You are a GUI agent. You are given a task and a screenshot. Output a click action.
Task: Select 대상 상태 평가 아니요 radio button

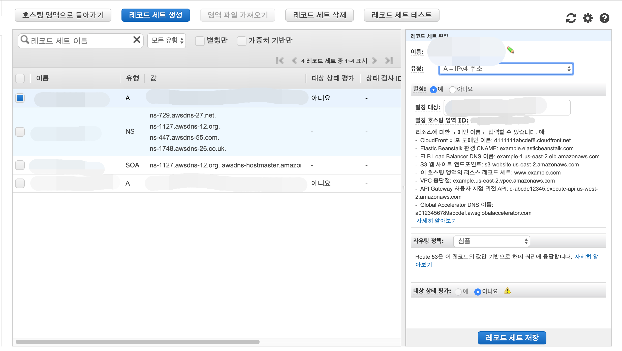tap(478, 292)
